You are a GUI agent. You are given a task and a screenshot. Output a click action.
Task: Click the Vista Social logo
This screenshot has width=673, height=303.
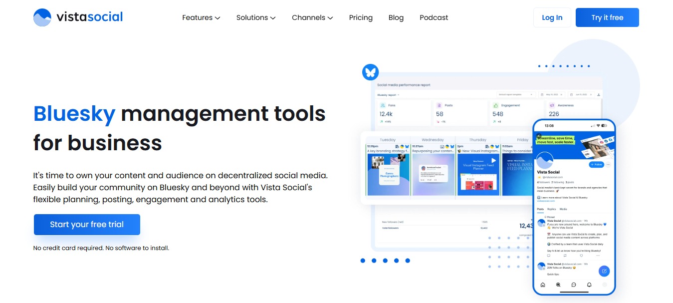pyautogui.click(x=77, y=17)
